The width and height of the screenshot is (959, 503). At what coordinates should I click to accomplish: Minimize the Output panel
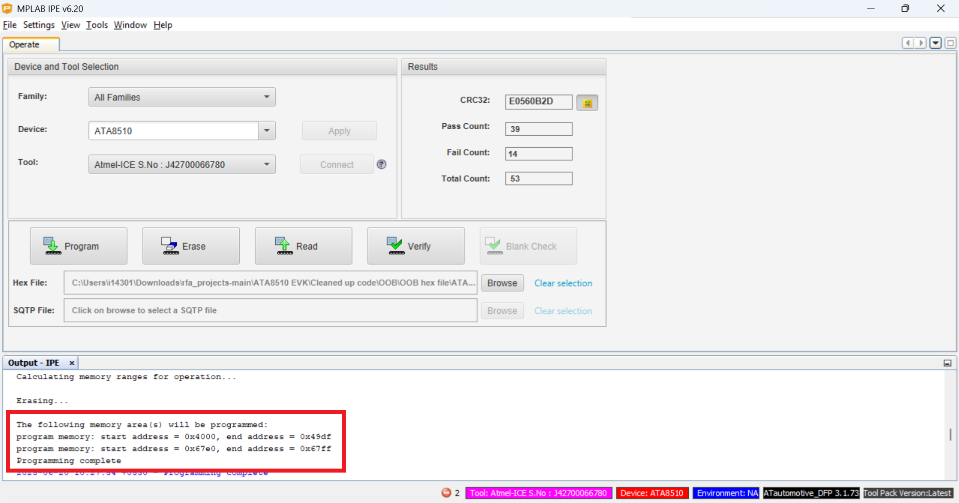click(948, 363)
